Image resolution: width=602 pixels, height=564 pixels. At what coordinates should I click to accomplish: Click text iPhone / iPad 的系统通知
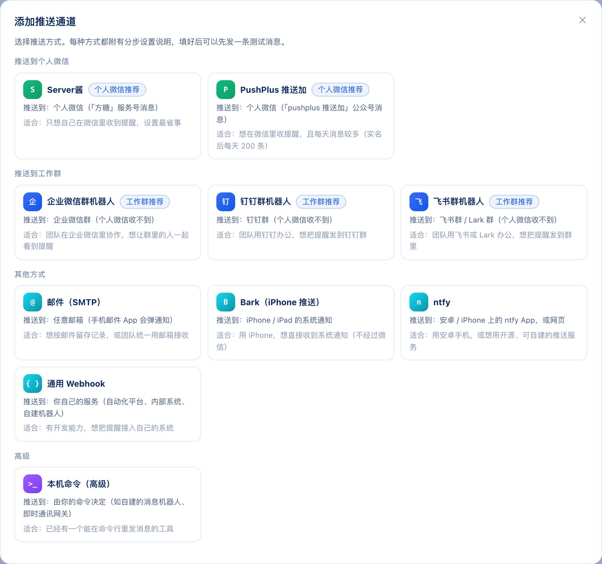click(x=289, y=320)
